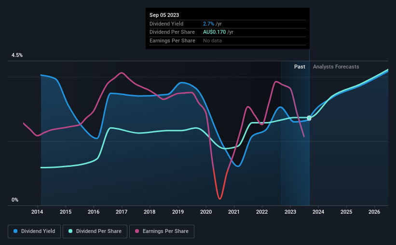This screenshot has height=245, width=396.
Task: Click the '4.5%' y-axis label
Action: click(17, 55)
